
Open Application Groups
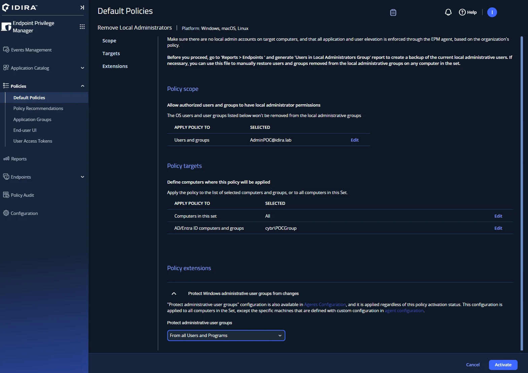coord(32,119)
